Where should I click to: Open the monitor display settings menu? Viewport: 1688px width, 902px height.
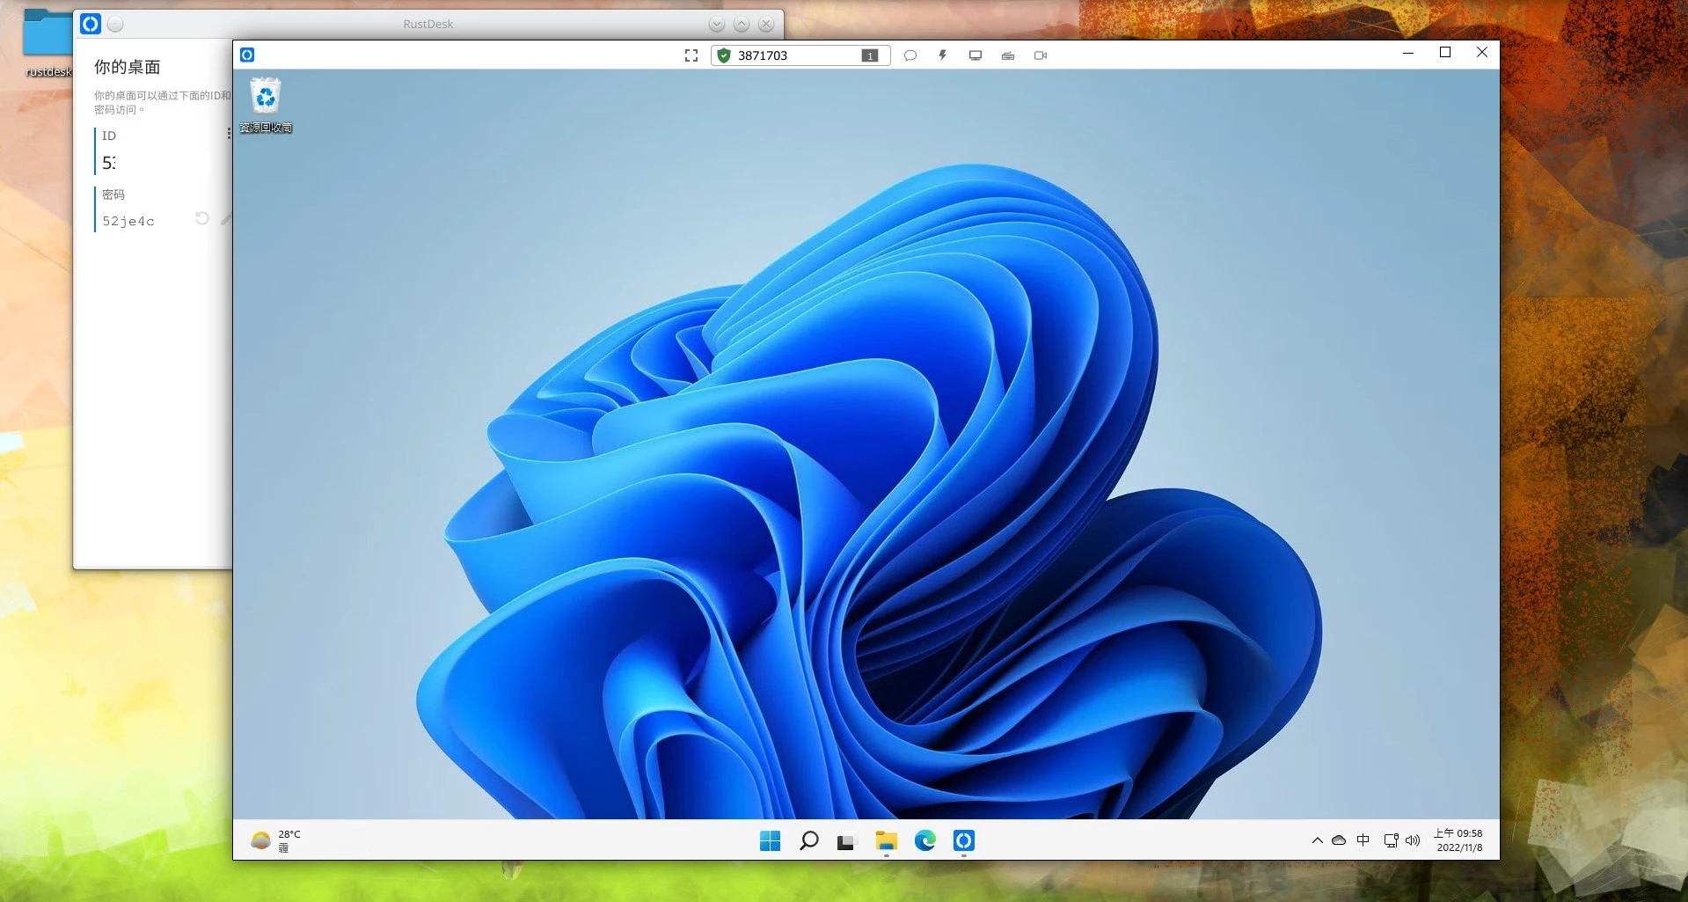pos(976,55)
